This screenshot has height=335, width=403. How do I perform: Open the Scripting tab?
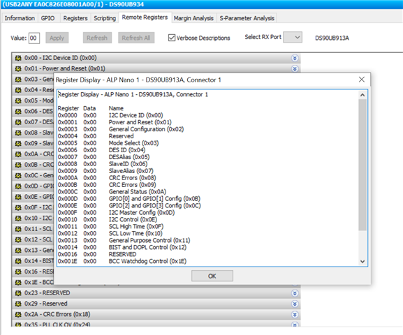tap(105, 18)
